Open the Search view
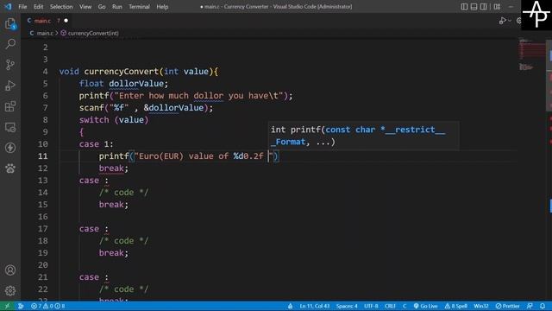This screenshot has width=552, height=311. click(10, 44)
